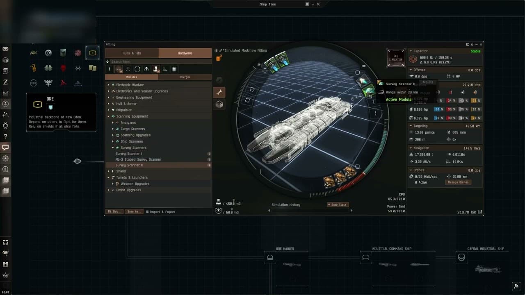Toggle the checked dashed-slot hardware filter
Image resolution: width=525 pixels, height=295 pixels.
[x=119, y=69]
